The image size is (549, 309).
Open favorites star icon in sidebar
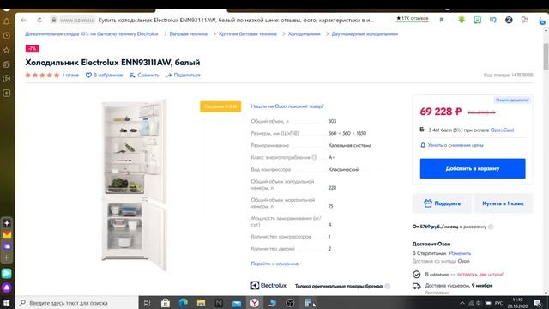pyautogui.click(x=6, y=50)
